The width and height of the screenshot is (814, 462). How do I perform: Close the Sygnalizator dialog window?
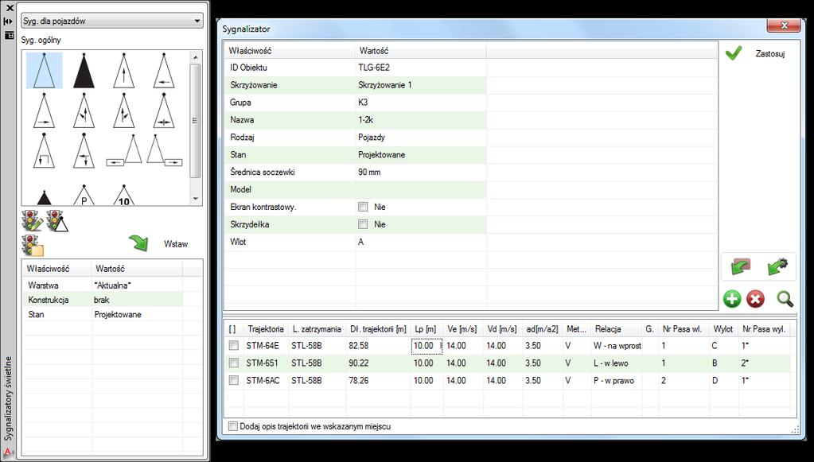(x=785, y=25)
